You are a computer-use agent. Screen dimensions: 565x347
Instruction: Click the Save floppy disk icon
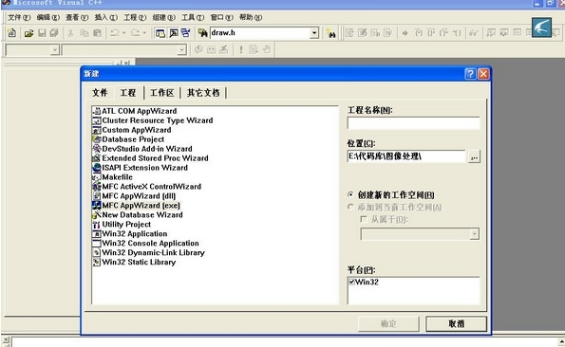(42, 33)
